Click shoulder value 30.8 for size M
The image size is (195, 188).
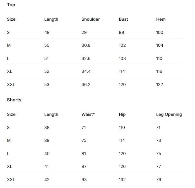tap(86, 45)
